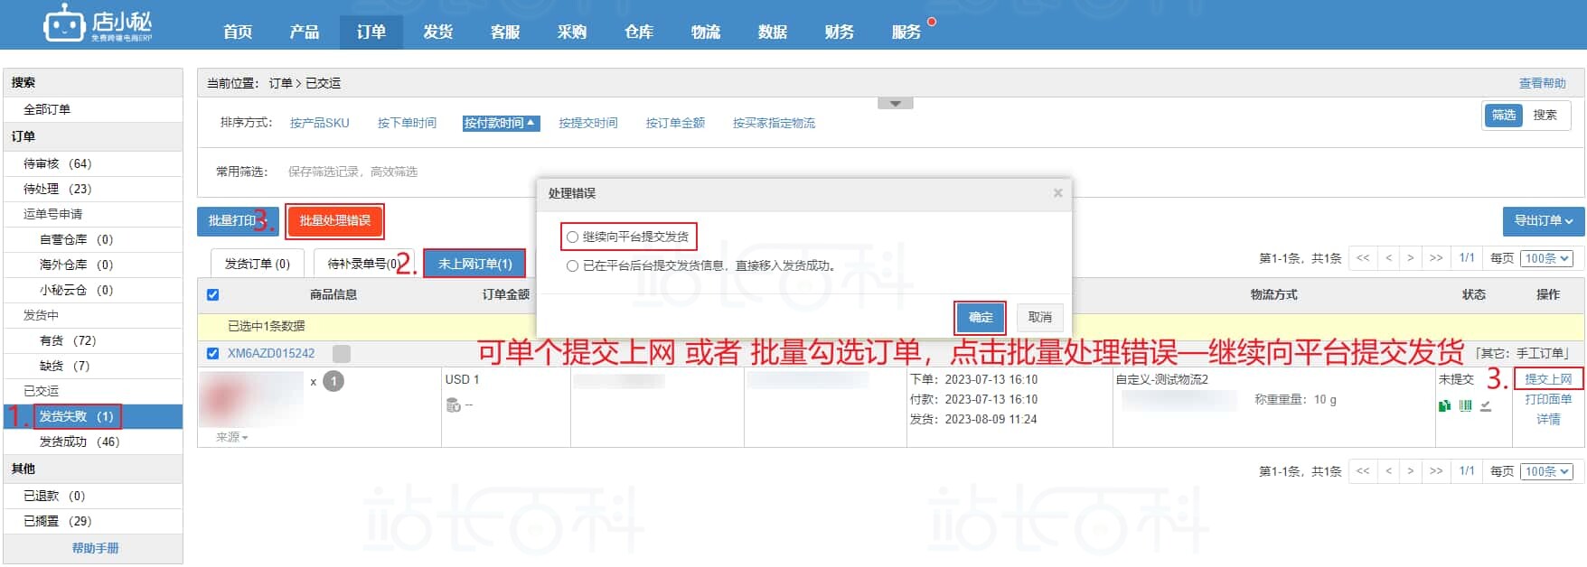
Task: Click the gray coin stack cost icon under USD 1
Action: point(453,405)
